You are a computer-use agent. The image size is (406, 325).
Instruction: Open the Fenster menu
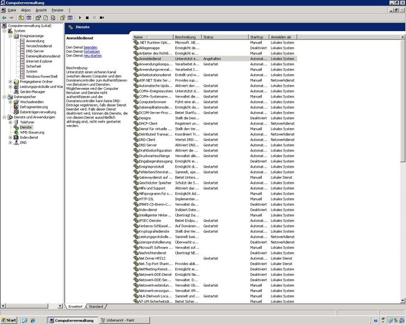(x=57, y=10)
